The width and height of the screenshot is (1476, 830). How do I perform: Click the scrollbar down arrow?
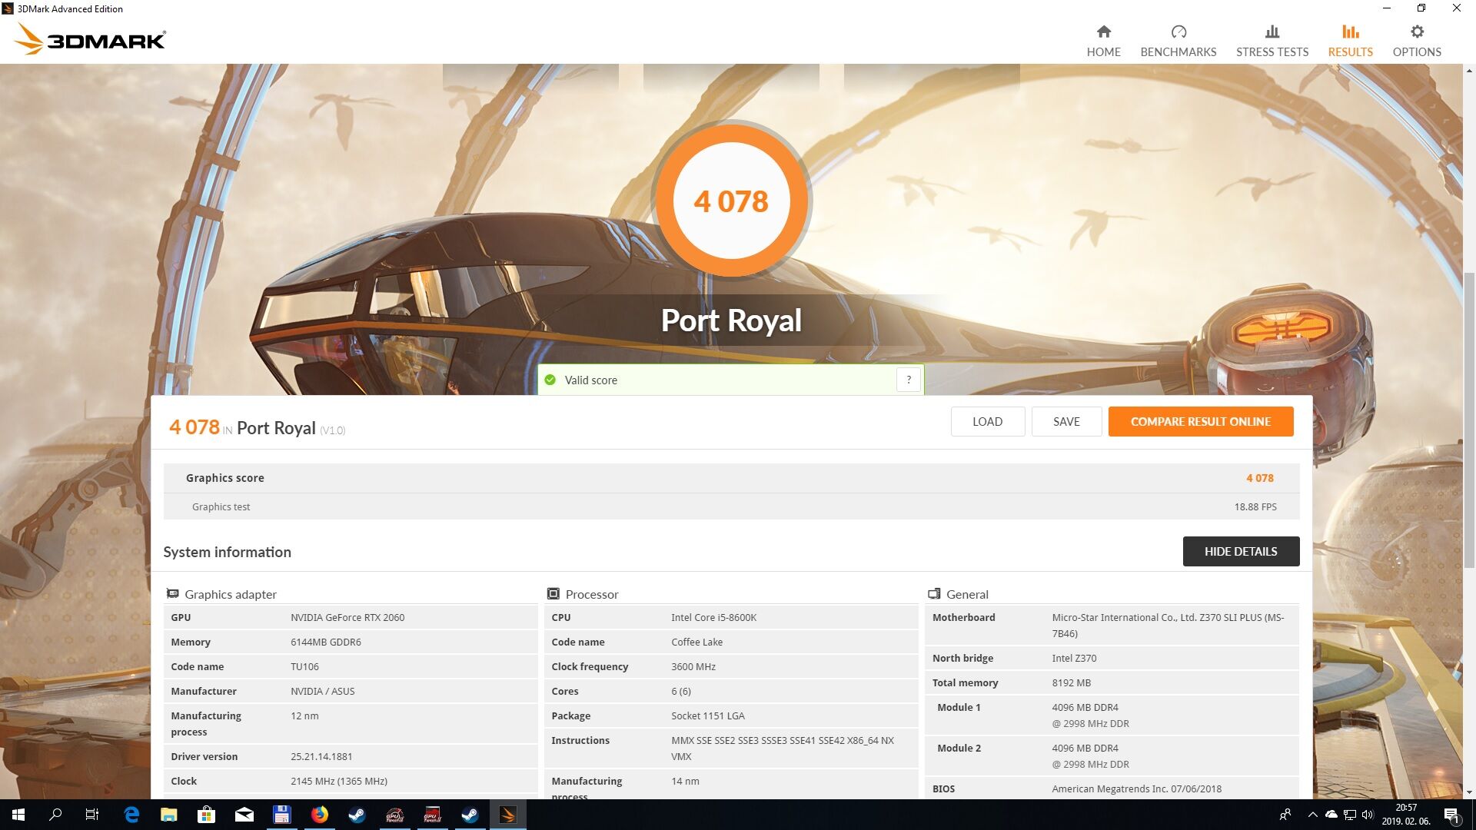pyautogui.click(x=1469, y=792)
